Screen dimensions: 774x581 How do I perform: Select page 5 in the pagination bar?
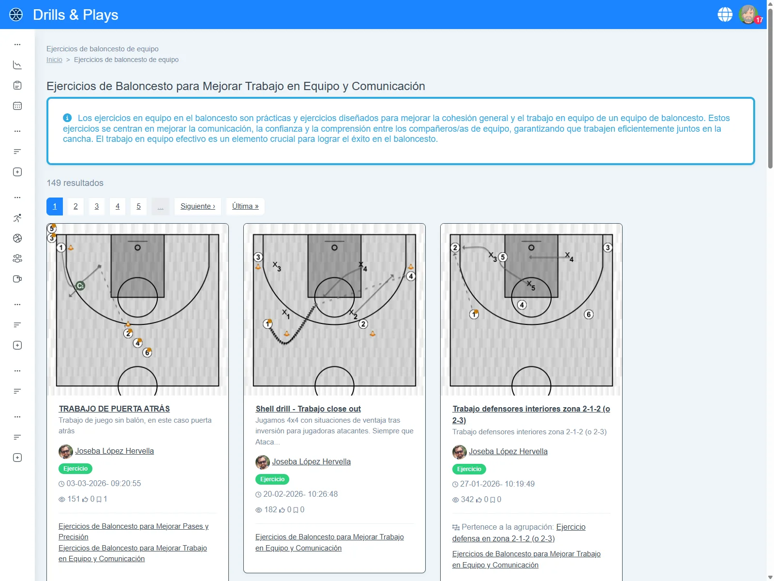pos(138,206)
